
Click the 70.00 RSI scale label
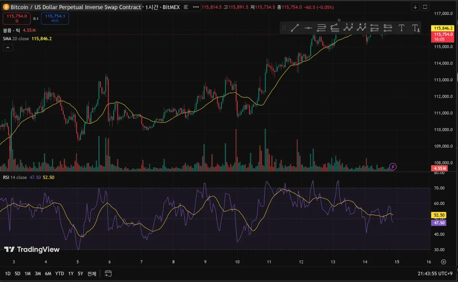440,188
